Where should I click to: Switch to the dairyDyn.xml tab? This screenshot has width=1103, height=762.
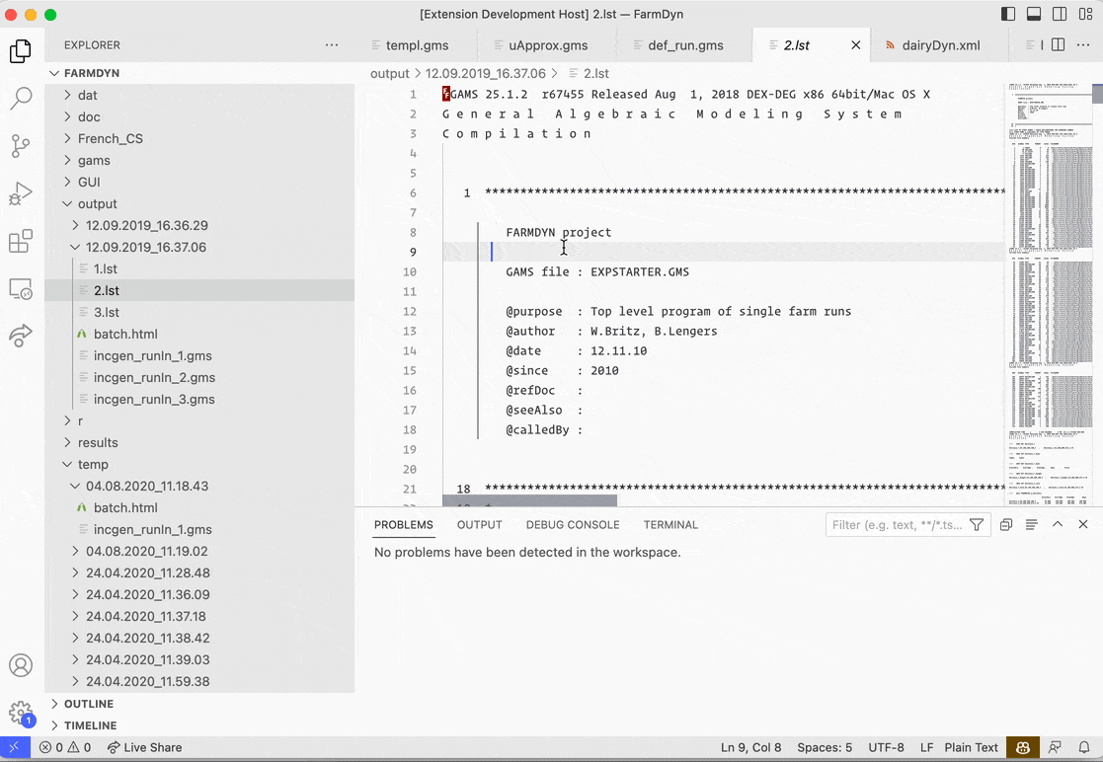940,45
